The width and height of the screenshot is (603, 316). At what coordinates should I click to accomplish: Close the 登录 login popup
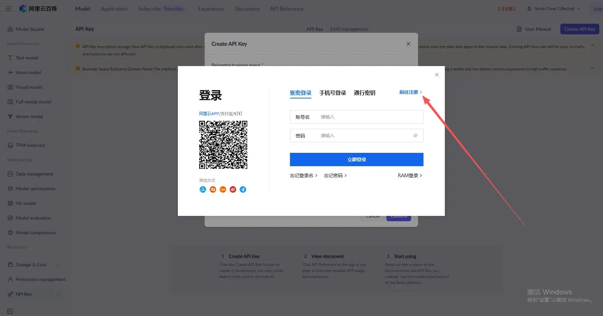click(437, 75)
